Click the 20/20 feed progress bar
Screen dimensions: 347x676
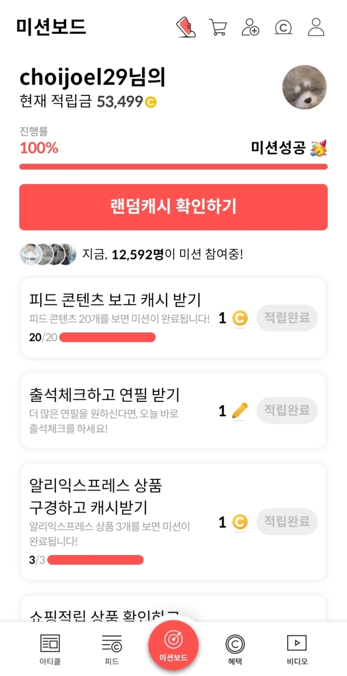(x=107, y=337)
